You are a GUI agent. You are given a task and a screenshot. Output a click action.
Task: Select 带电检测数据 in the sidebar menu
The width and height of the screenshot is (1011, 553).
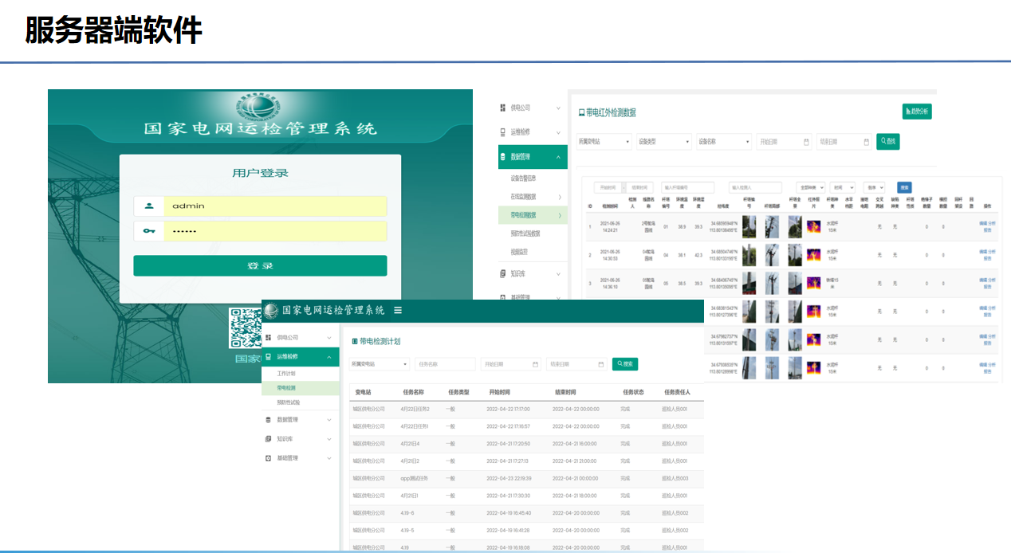point(522,214)
